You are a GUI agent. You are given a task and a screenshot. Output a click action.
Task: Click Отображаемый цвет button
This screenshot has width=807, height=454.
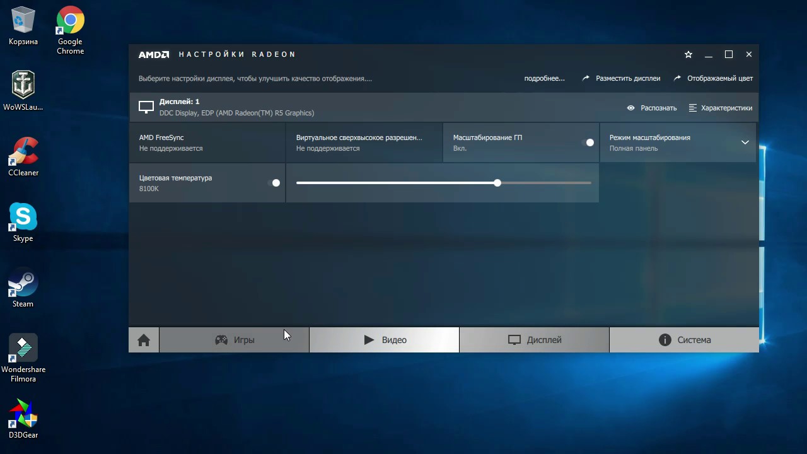pos(713,79)
